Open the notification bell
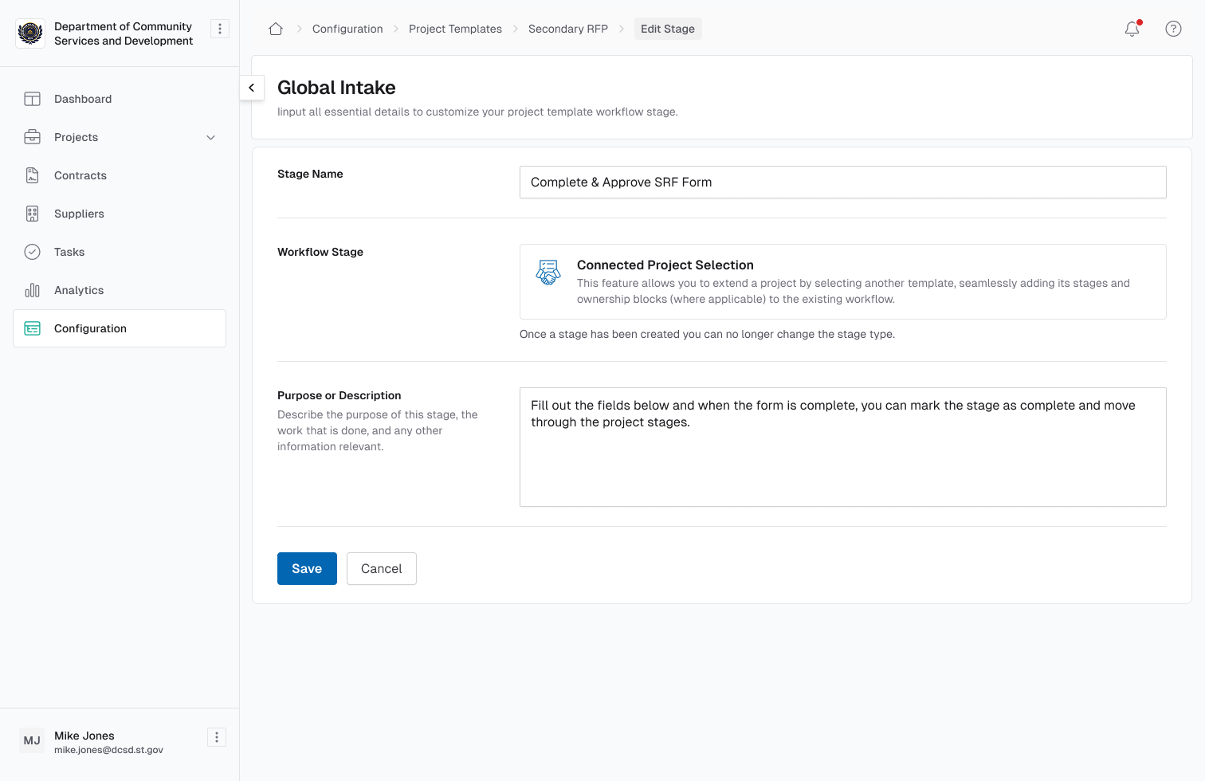This screenshot has height=781, width=1205. [x=1132, y=29]
